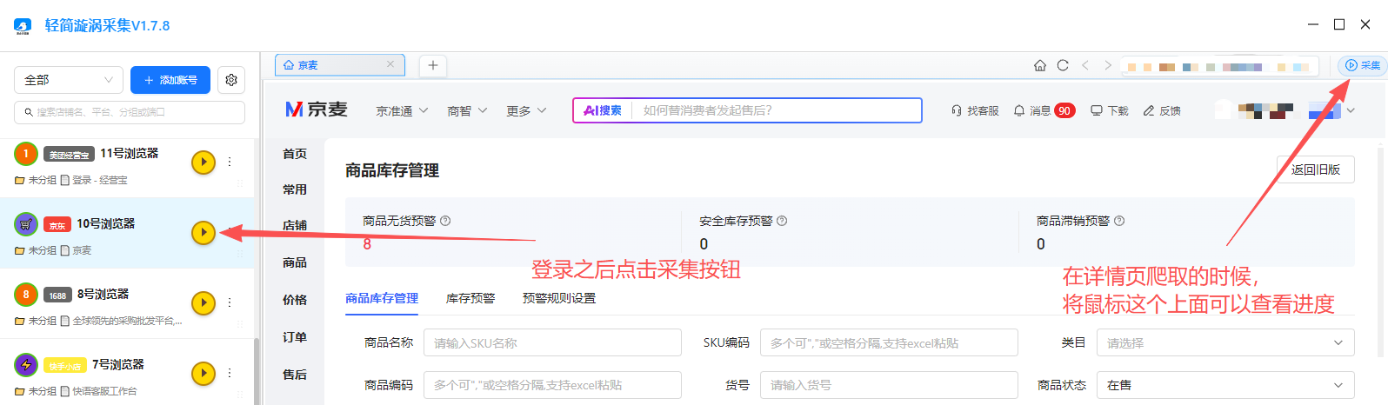Image resolution: width=1388 pixels, height=405 pixels.
Task: Switch to the 库存预警 tab
Action: 470,298
